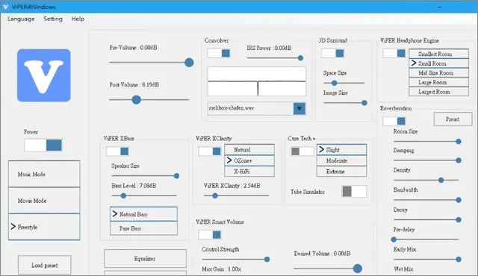Image resolution: width=478 pixels, height=276 pixels.
Task: Click the Decay slider handle
Action: [x=458, y=220]
